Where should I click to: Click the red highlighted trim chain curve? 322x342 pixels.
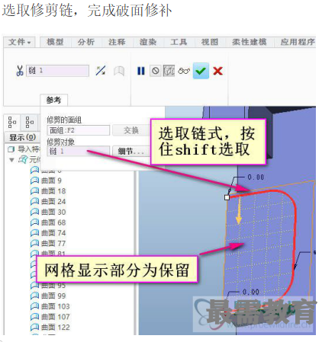click(x=295, y=229)
